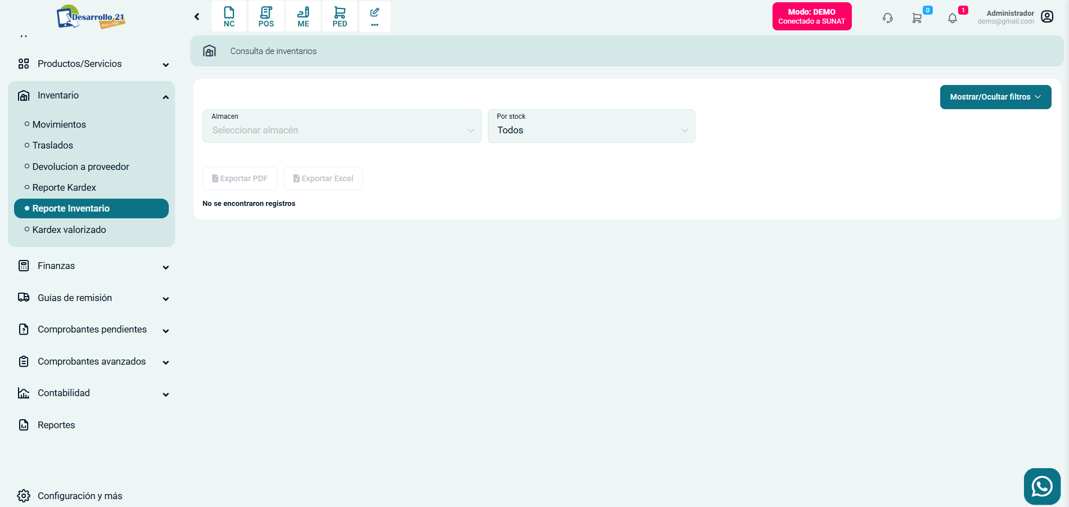This screenshot has width=1069, height=507.
Task: Open the PED cart shortcut
Action: coord(340,16)
